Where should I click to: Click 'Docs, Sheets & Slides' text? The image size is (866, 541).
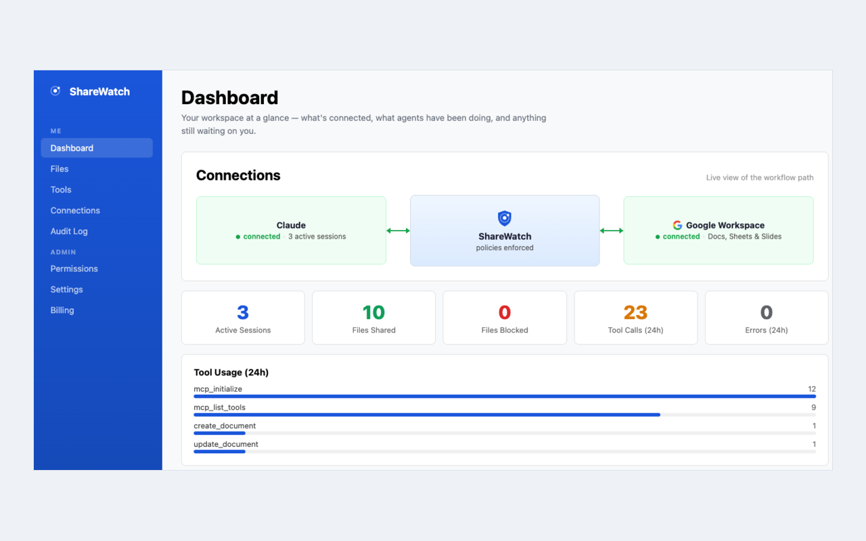click(745, 237)
